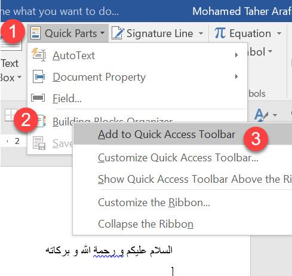The height and width of the screenshot is (276, 292).
Task: Click the Document Property icon
Action: point(39,76)
